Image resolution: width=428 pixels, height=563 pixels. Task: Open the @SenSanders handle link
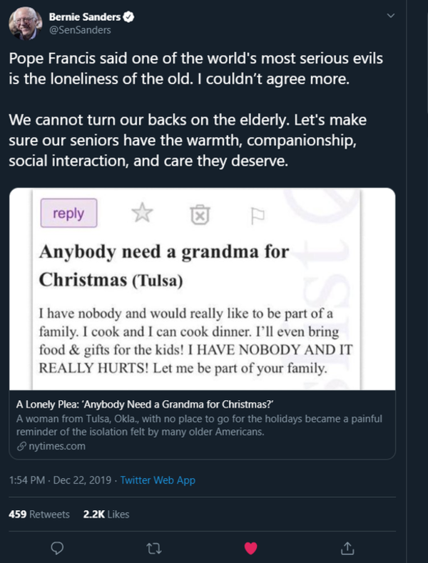click(x=79, y=30)
